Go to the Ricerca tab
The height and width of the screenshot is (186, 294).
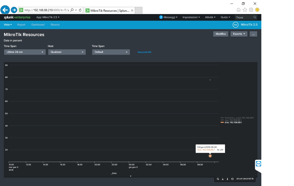click(x=55, y=25)
